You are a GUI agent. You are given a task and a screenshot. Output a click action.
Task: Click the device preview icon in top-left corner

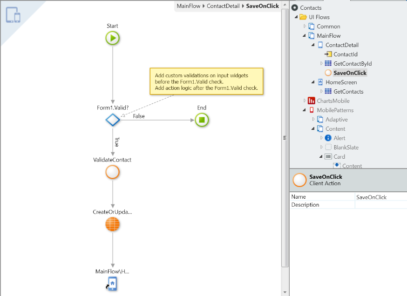point(14,15)
